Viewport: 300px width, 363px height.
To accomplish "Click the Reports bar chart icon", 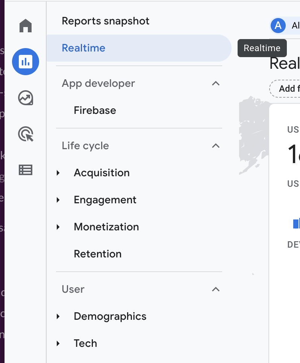I will tap(26, 62).
